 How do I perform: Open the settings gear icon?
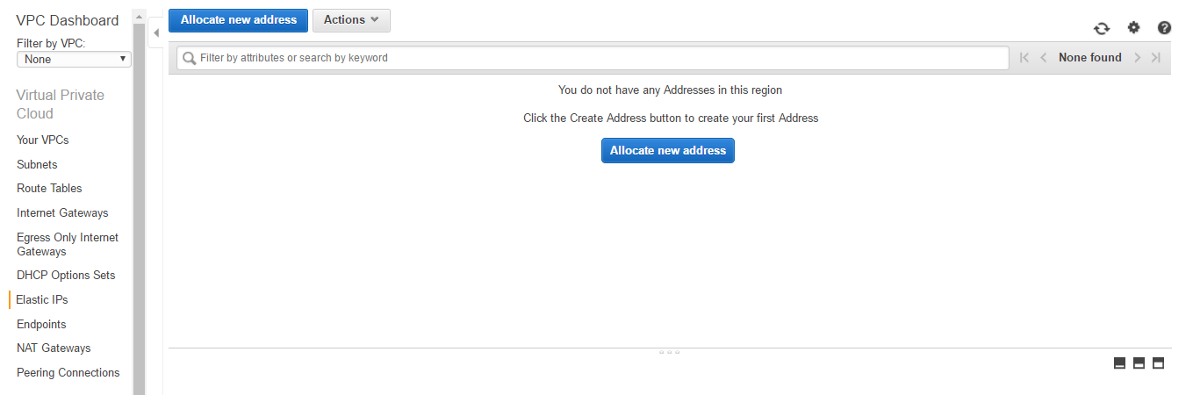coord(1133,28)
